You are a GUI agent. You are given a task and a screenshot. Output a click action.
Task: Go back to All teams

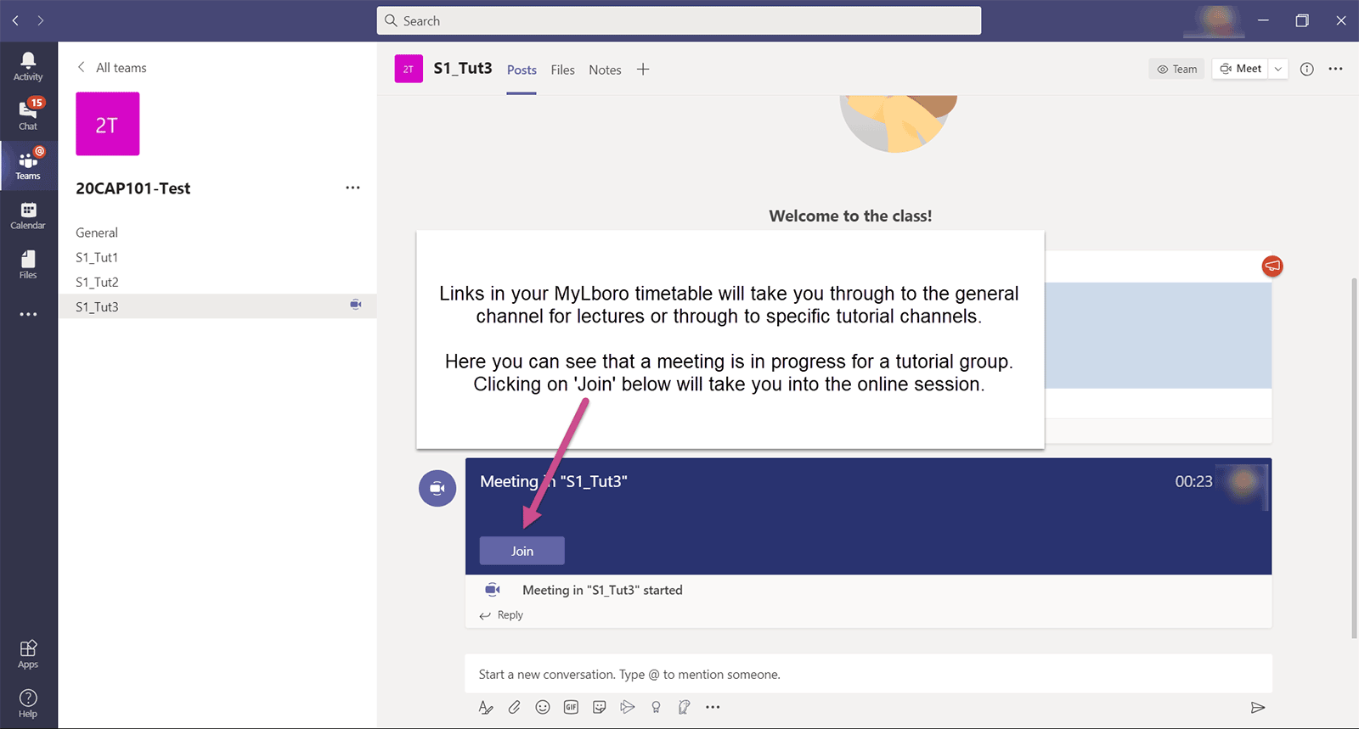tap(112, 68)
